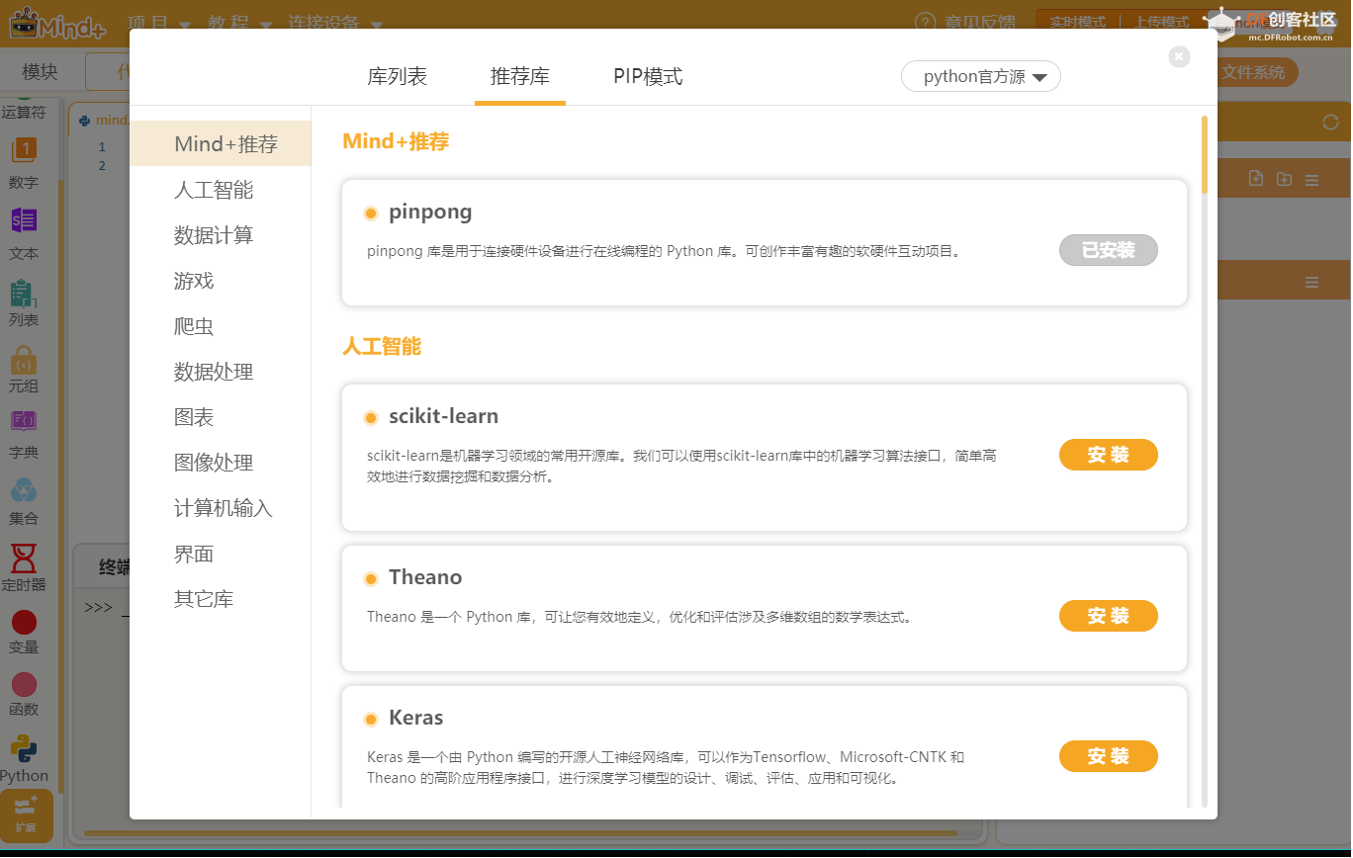This screenshot has height=858, width=1353.
Task: Switch to 上传模式 mode
Action: [1162, 22]
